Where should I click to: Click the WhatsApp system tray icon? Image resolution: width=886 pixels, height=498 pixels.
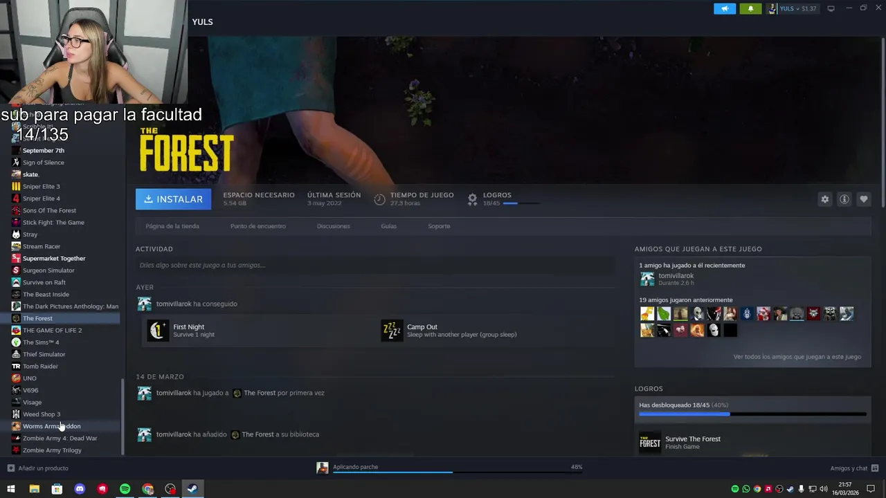[x=745, y=489]
